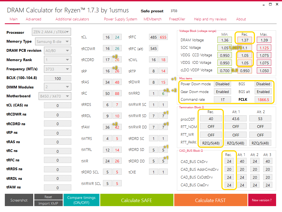This screenshot has height=212, width=282.
Task: Click the Calculate SAFE button
Action: coord(137,200)
